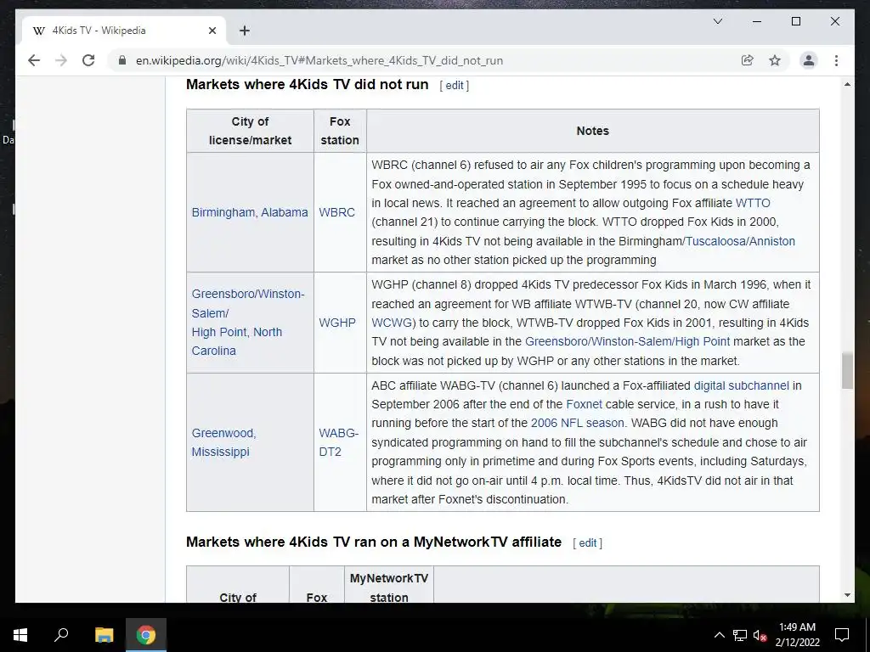Click the 'Fox station' column header
870x652 pixels.
click(340, 131)
